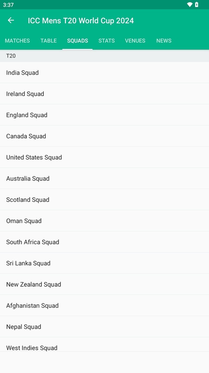Image resolution: width=209 pixels, height=373 pixels.
Task: Open the NEWS tab
Action: (x=164, y=41)
